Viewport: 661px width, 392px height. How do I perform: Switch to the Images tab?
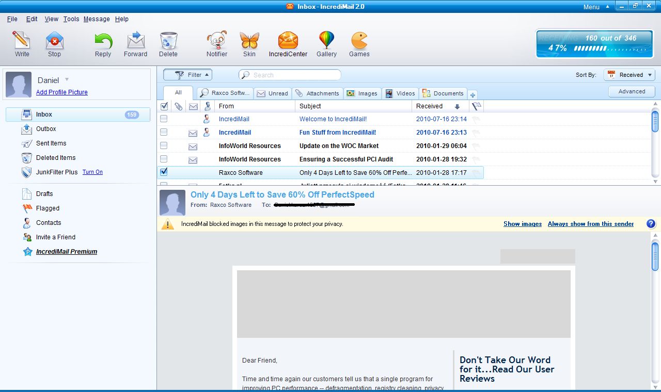(363, 93)
